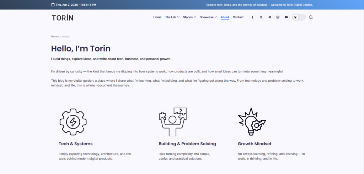
Task: Click the Telegram icon in header
Action: tap(269, 17)
